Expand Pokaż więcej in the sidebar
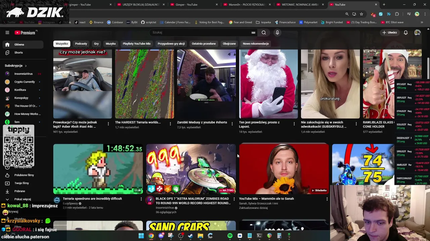The height and width of the screenshot is (241, 430). (x=23, y=199)
